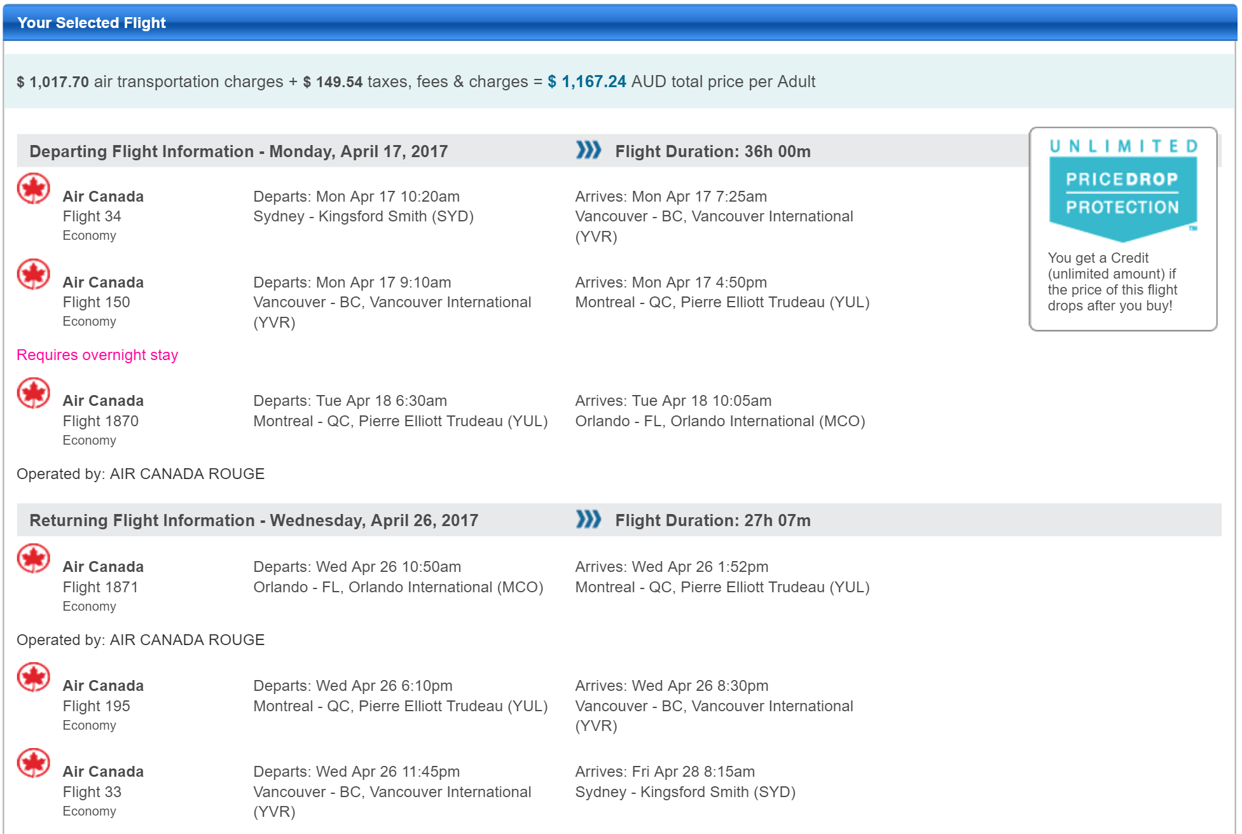The image size is (1242, 834).
Task: Click 'Flight 34' text
Action: [x=92, y=216]
